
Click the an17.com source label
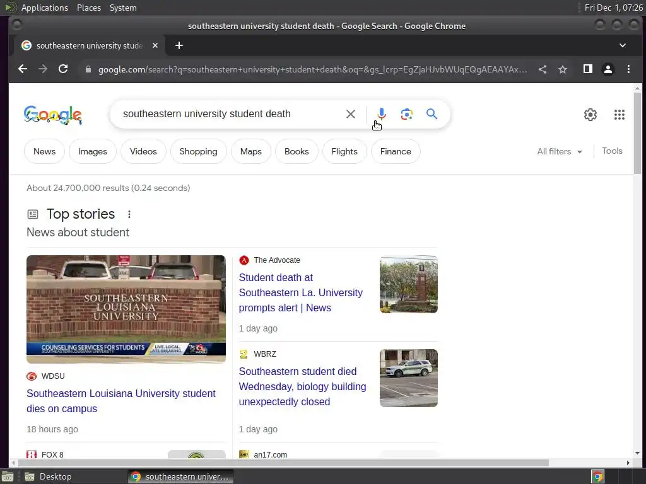[x=270, y=455]
